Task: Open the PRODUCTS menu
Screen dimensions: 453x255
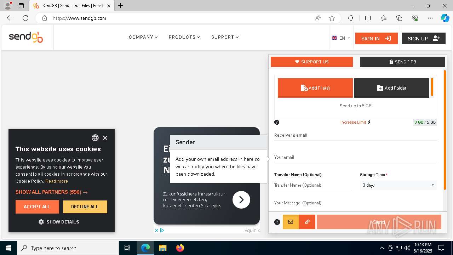Action: 184,37
